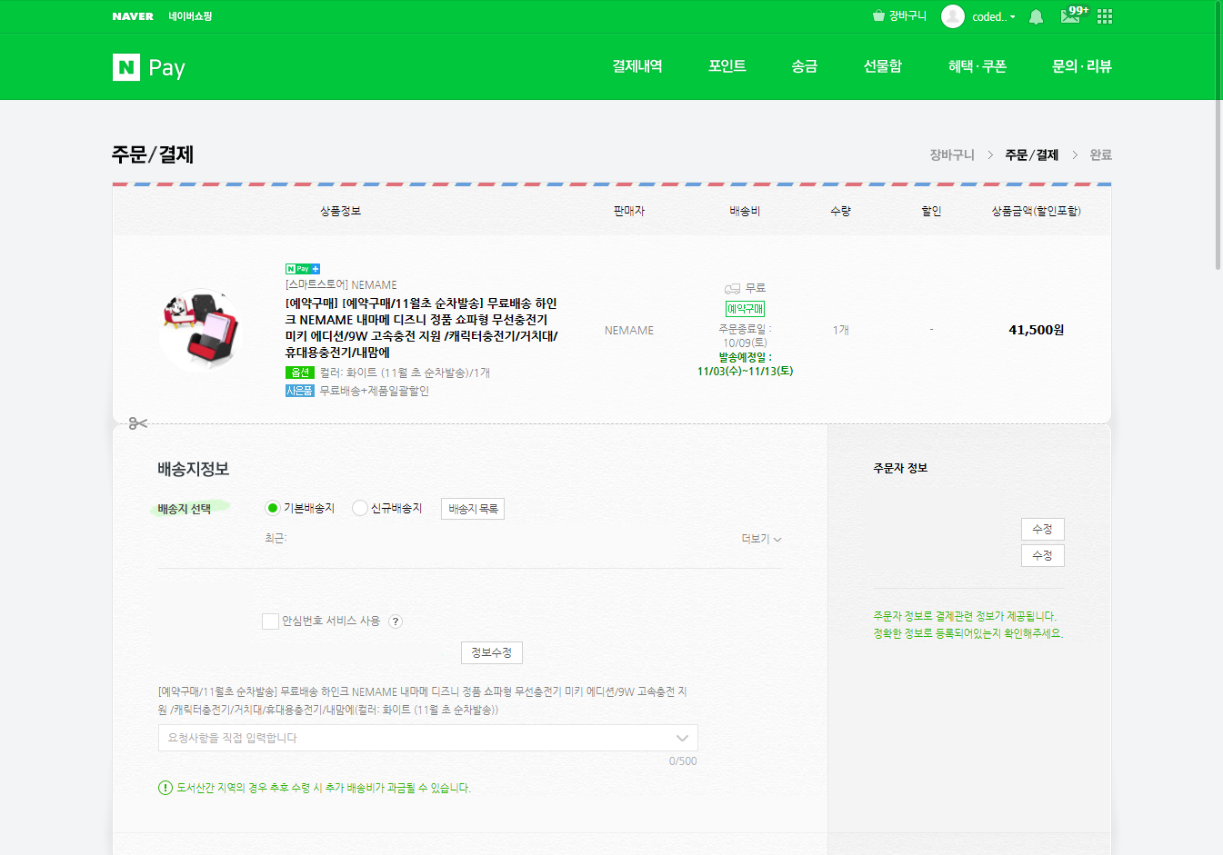Open the 선물함 menu
This screenshot has width=1223, height=855.
click(883, 66)
